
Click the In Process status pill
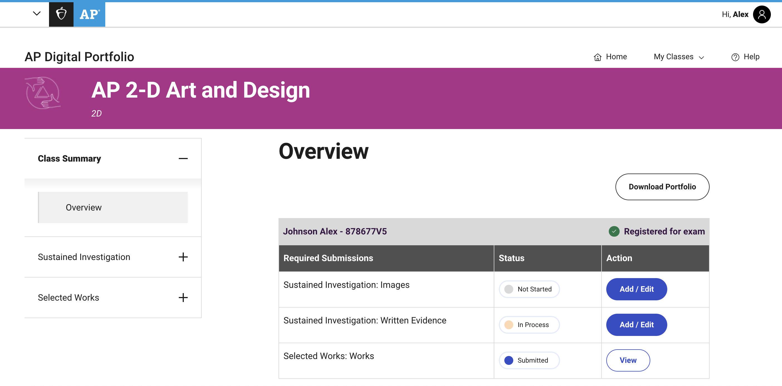tap(529, 325)
